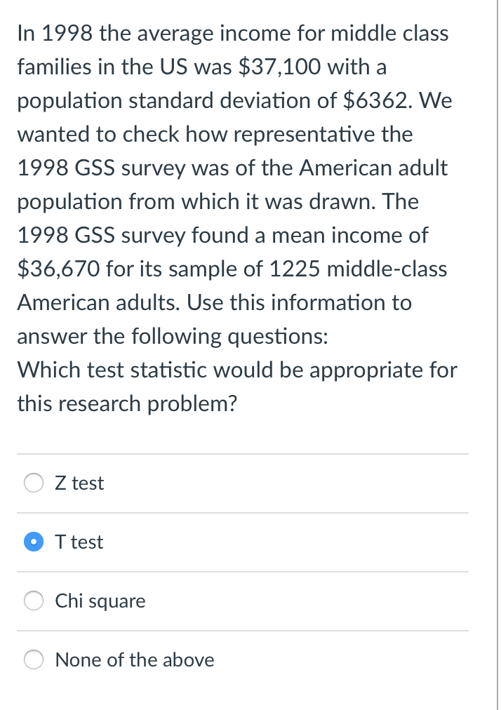Select the "Z test" radio button
This screenshot has height=710, width=501.
(x=34, y=483)
